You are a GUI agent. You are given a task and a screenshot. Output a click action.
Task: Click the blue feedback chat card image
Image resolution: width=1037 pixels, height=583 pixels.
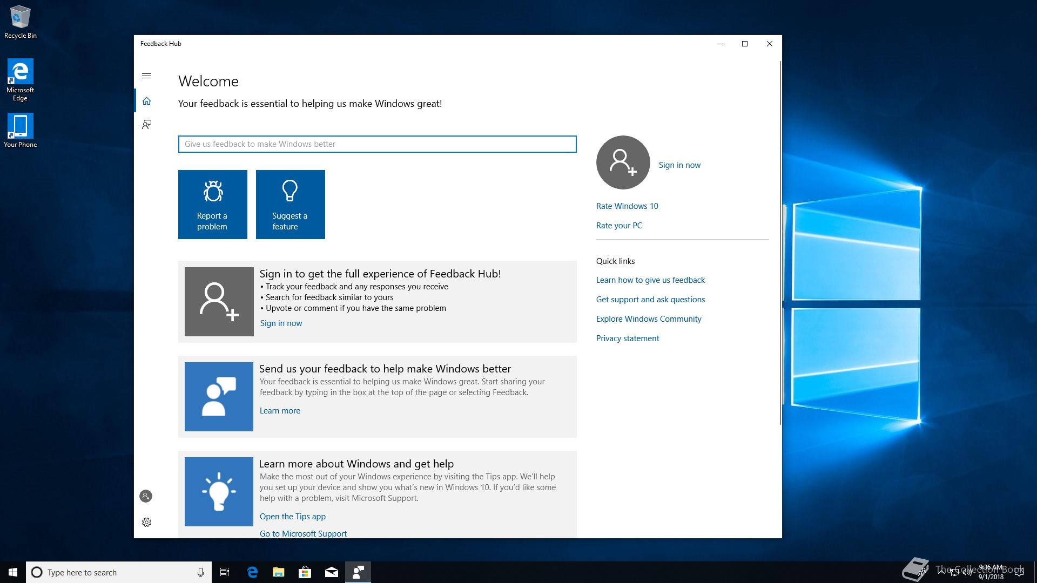tap(219, 397)
